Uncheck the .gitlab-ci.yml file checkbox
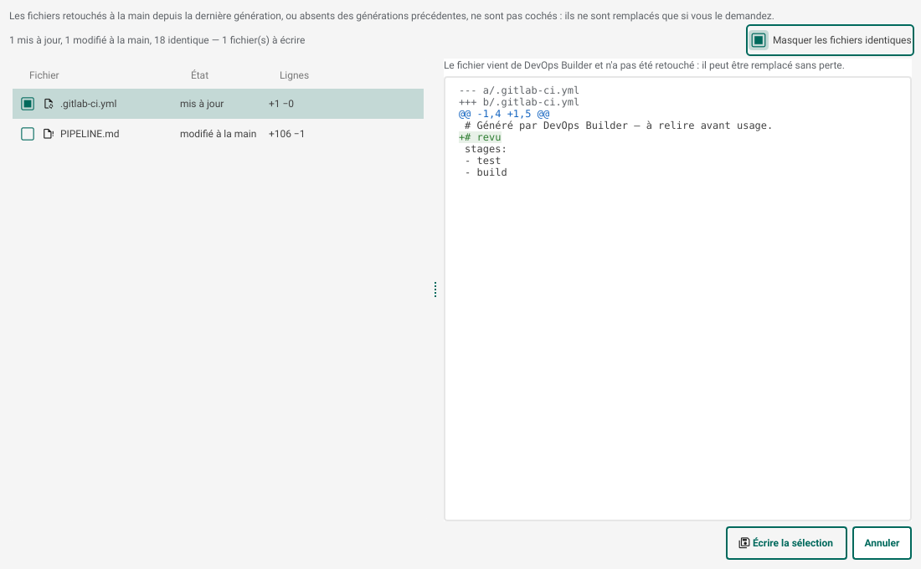This screenshot has width=921, height=569. pyautogui.click(x=28, y=104)
